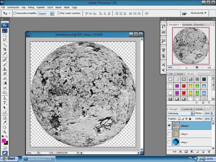Screen dimensions: 216x162
Task: Open Különbség blend mode dropdown
Action: [x=193, y=113]
